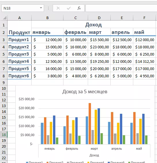
Task: Click the Select All corner triangle
Action: (x=5, y=18)
